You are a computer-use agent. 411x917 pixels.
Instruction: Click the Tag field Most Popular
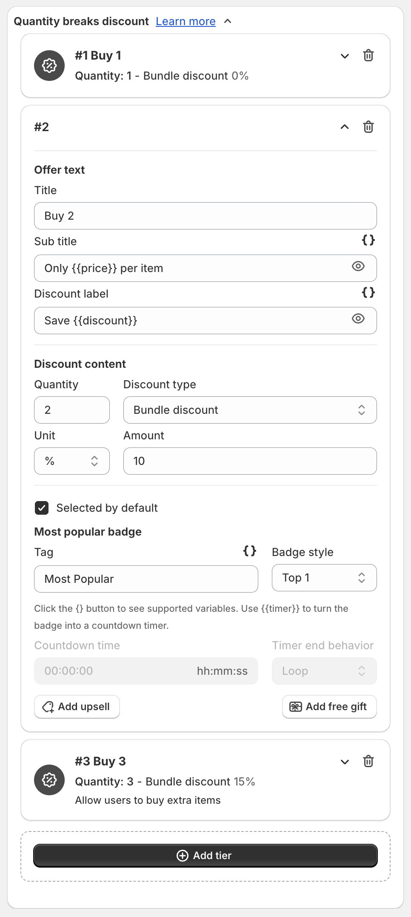coord(146,579)
